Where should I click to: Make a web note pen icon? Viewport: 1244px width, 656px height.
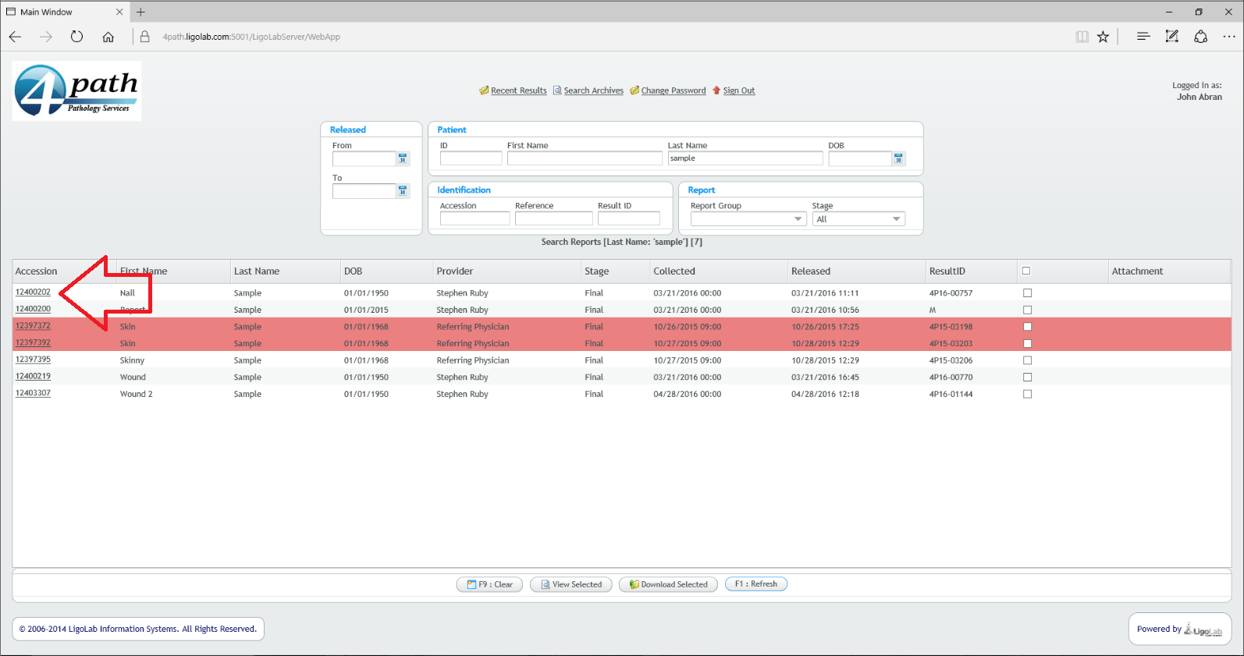click(x=1172, y=37)
